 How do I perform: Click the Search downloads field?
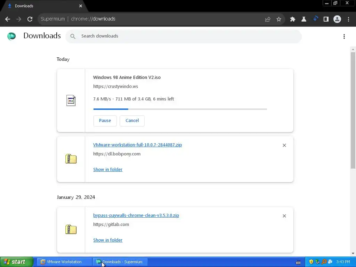coord(184,36)
